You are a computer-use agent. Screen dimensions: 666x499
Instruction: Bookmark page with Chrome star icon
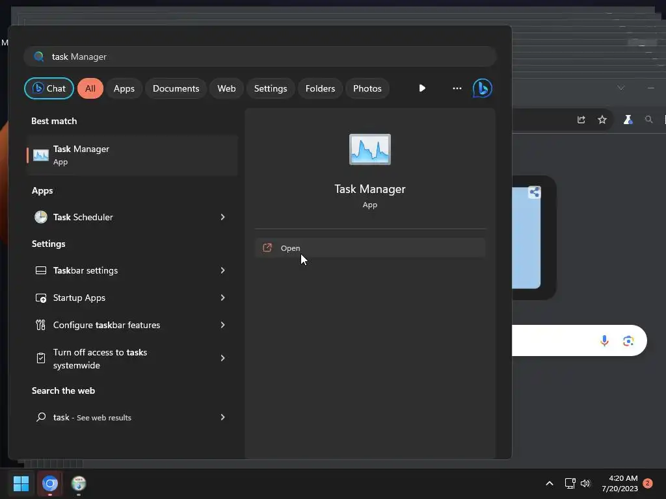[602, 120]
